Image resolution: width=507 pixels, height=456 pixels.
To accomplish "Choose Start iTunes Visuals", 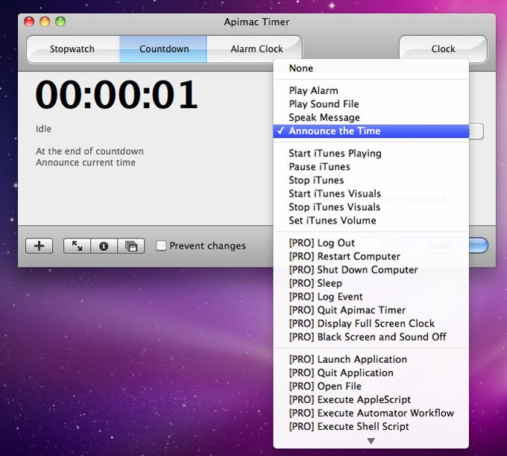I will pyautogui.click(x=371, y=194).
